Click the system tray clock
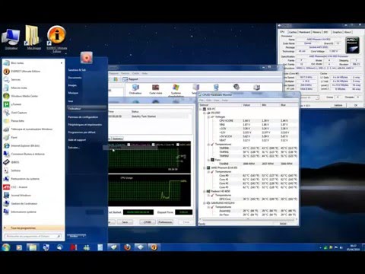This screenshot has height=274, width=365. point(354,247)
